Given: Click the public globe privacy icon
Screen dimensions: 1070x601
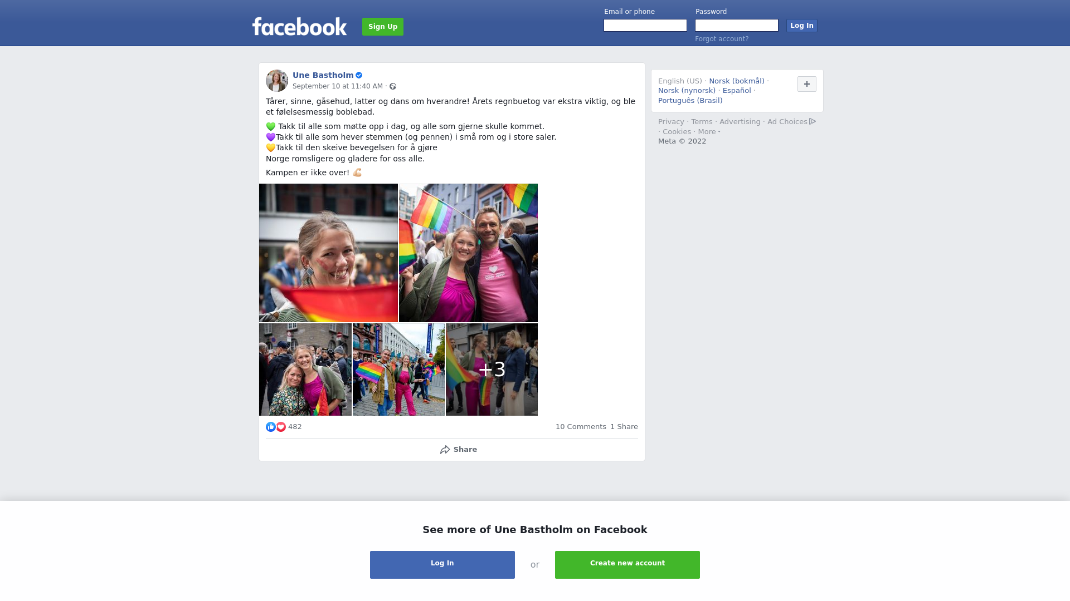Looking at the screenshot, I should coord(393,86).
